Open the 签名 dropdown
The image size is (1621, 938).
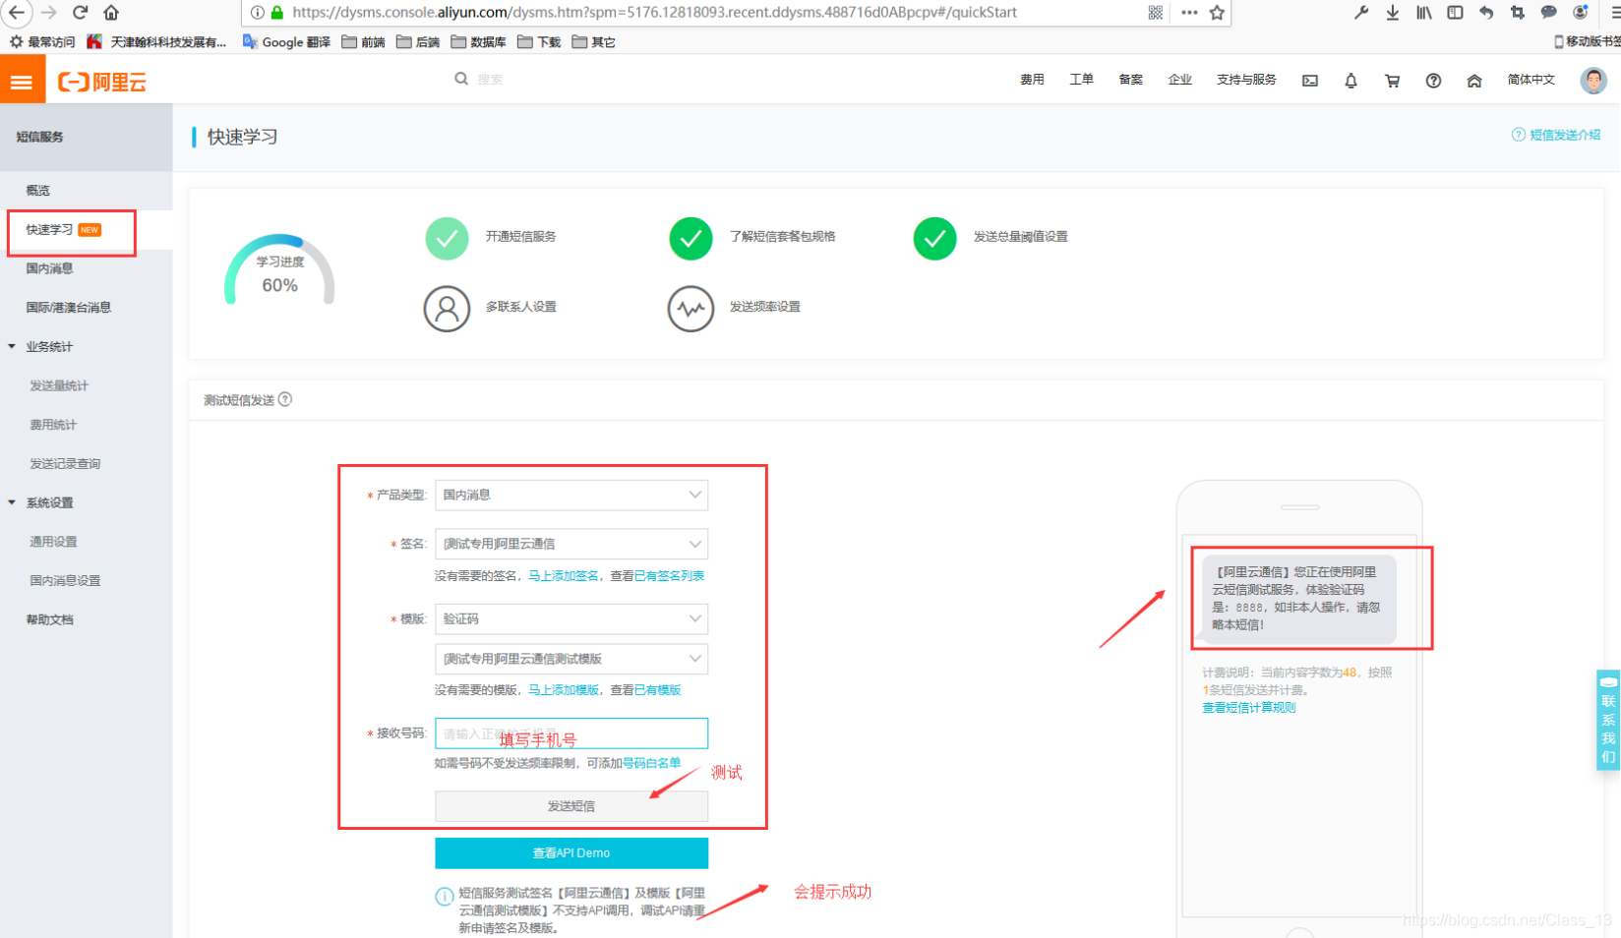tap(571, 544)
